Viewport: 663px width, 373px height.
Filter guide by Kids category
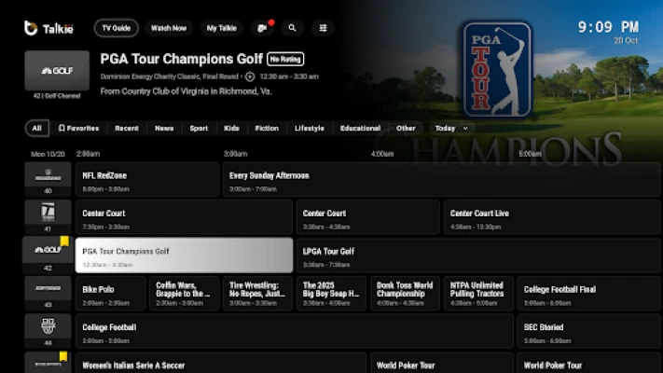(231, 129)
